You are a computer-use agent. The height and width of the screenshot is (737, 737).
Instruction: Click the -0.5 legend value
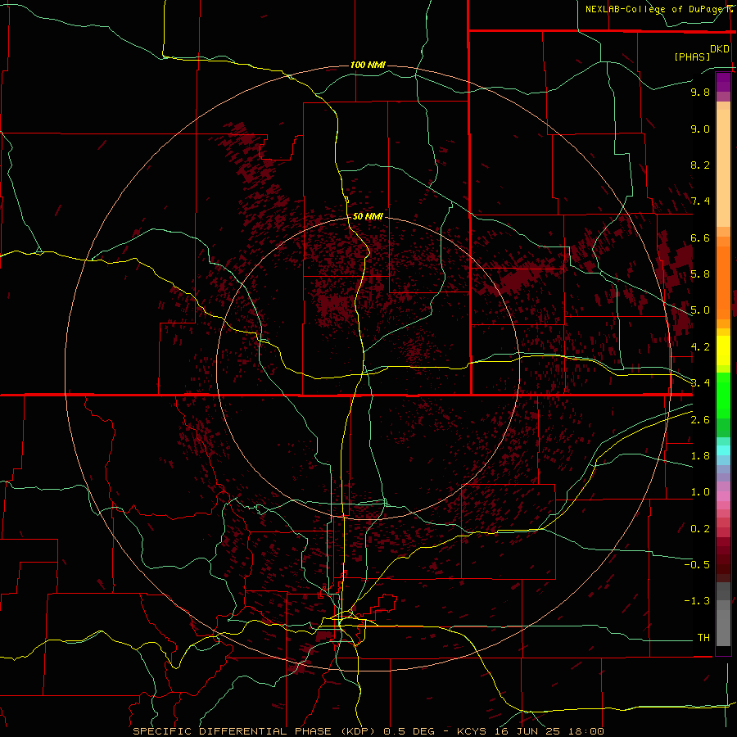coord(697,565)
